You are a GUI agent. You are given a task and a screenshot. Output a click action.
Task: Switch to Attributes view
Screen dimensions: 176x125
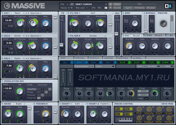[x=139, y=8]
